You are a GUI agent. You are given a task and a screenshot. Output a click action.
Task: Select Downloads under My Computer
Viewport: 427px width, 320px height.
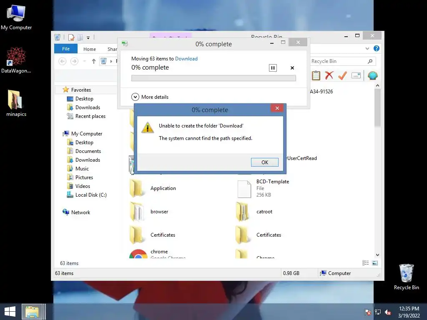click(88, 160)
